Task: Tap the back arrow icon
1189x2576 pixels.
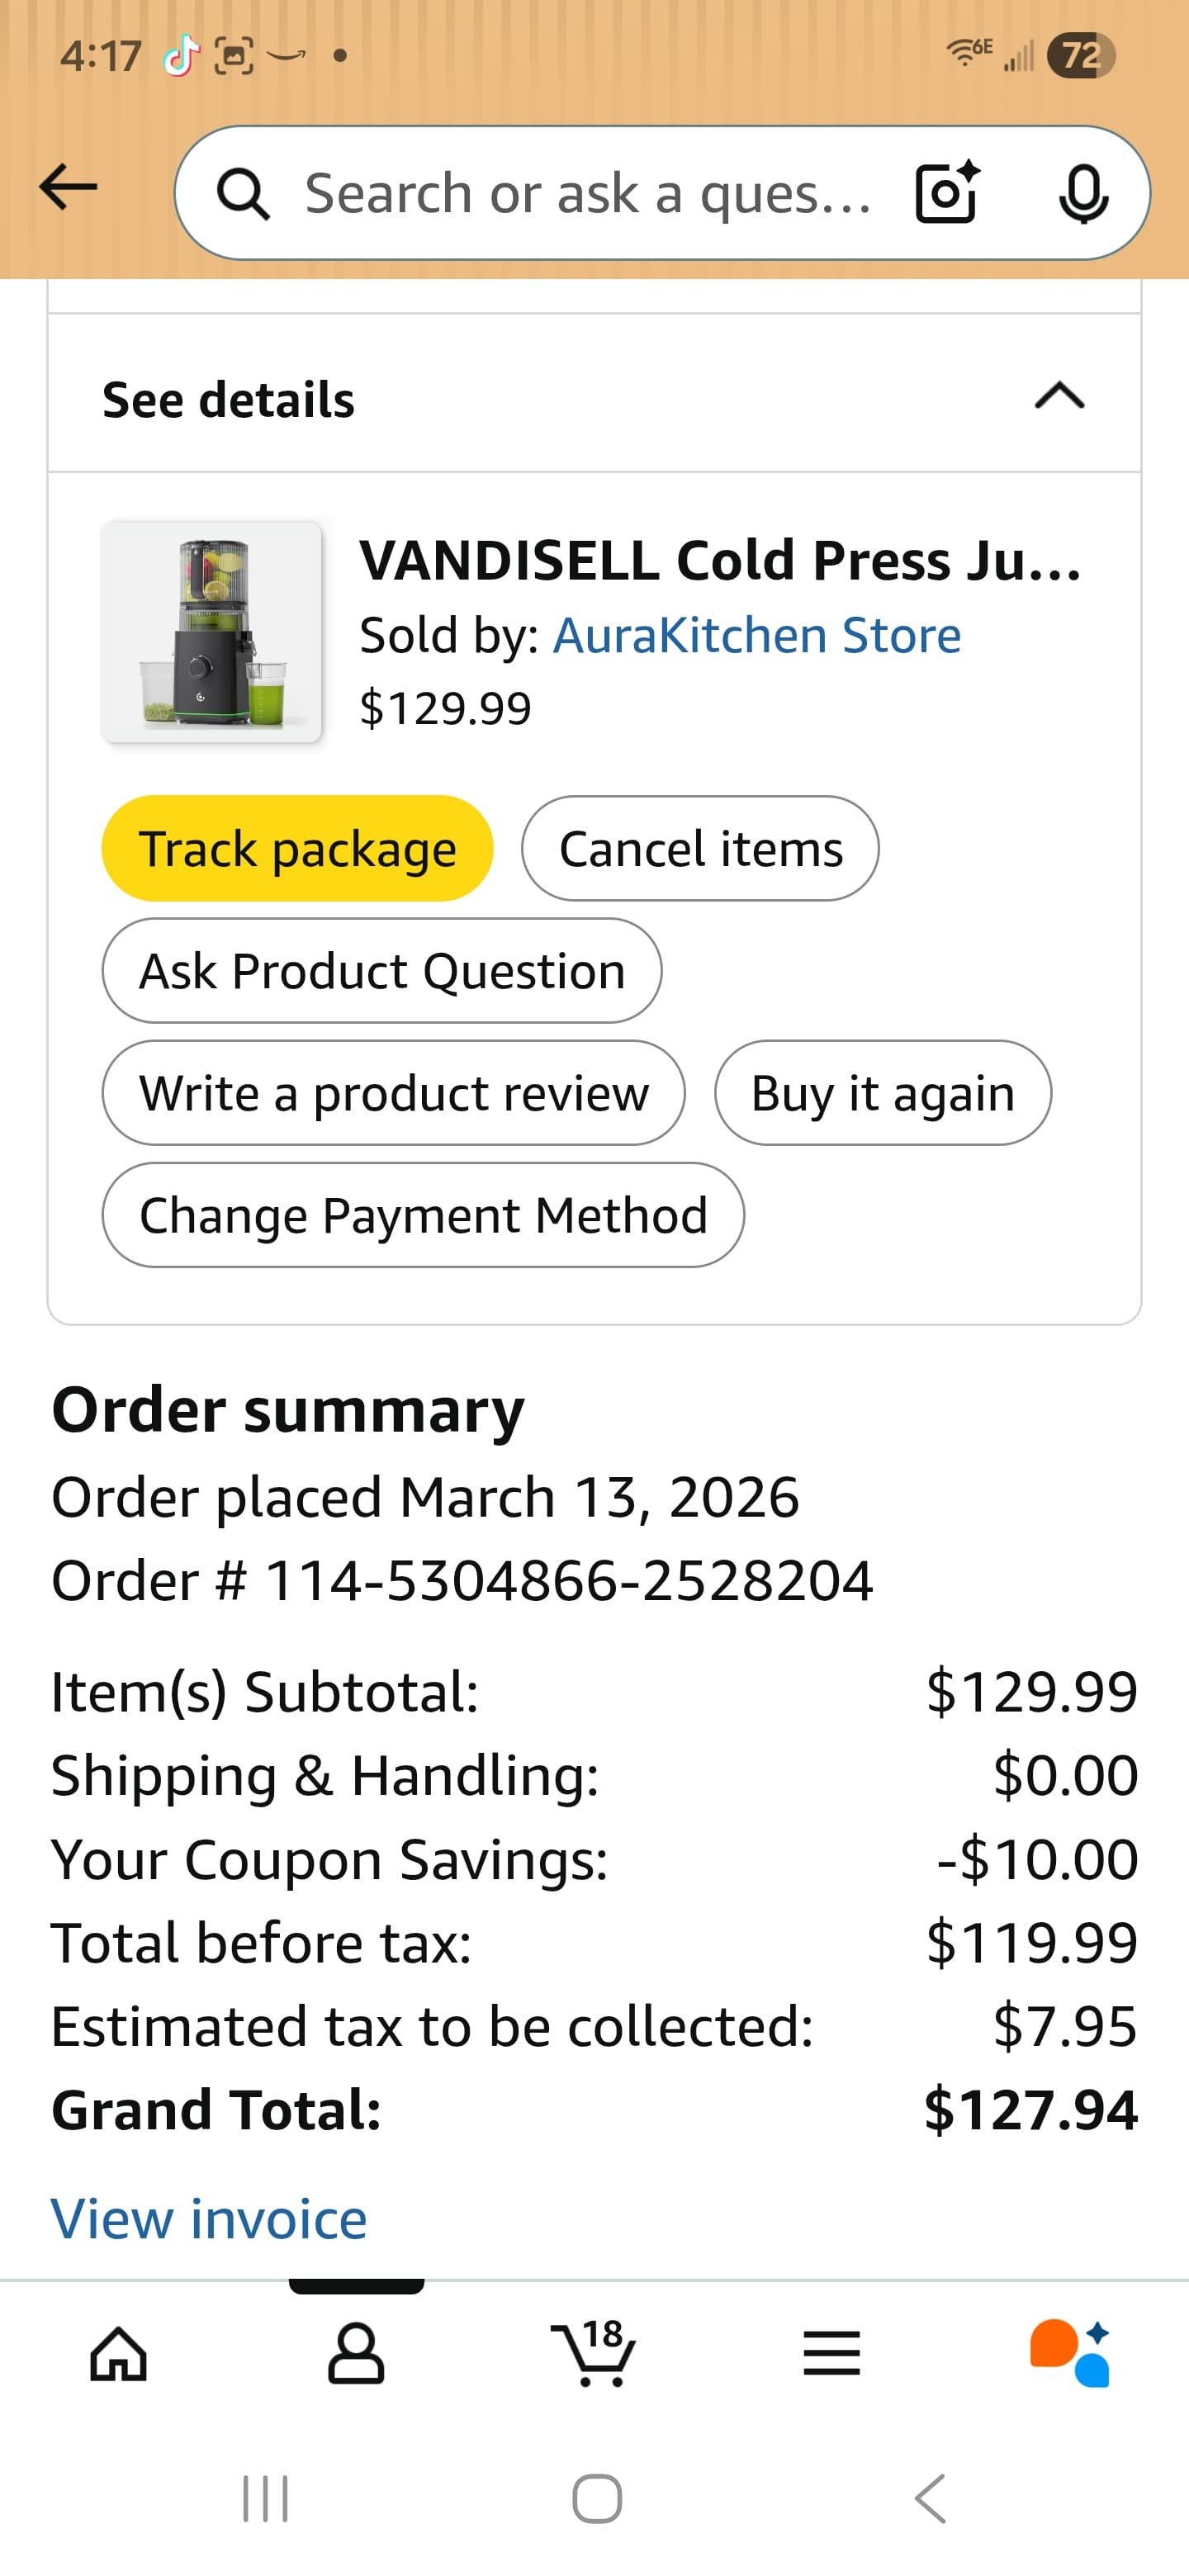Action: (68, 188)
